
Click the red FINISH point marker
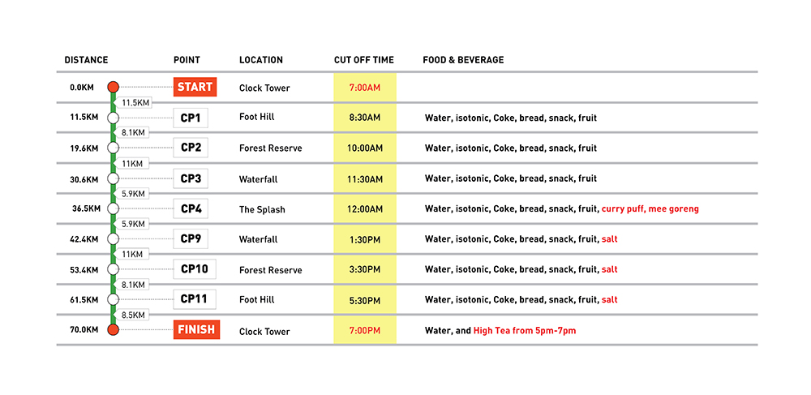tap(113, 329)
